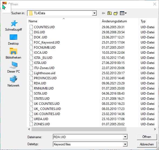Select the Desktop sidebar shortcut
The width and height of the screenshot is (159, 150).
[x=13, y=40]
